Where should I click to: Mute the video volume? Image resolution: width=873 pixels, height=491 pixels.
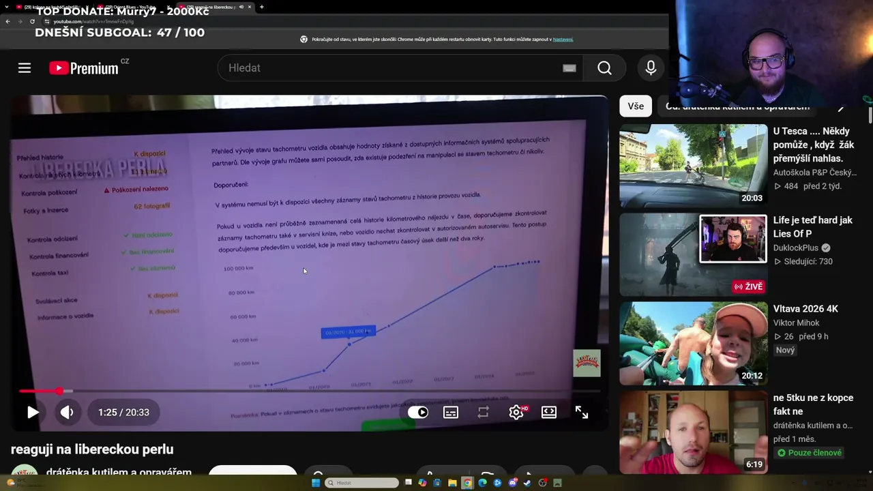[x=67, y=412]
